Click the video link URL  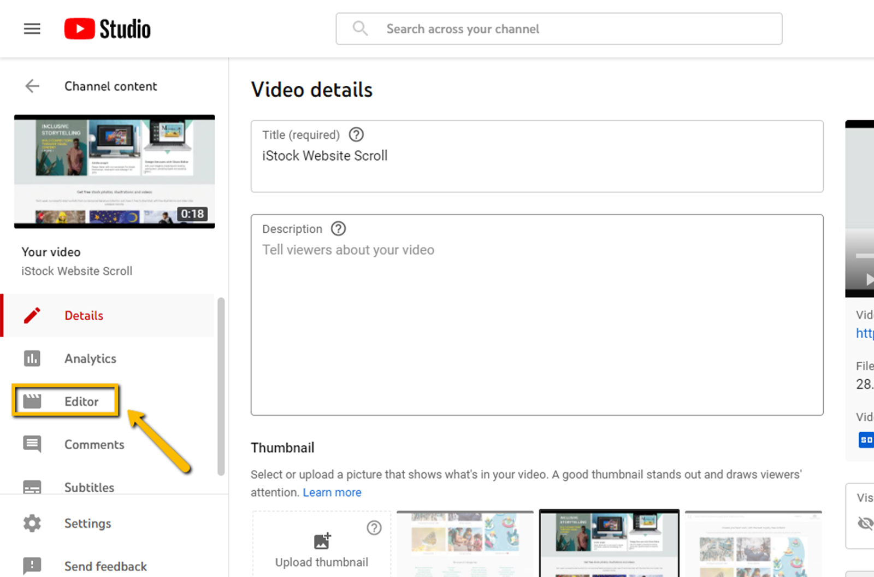(865, 333)
